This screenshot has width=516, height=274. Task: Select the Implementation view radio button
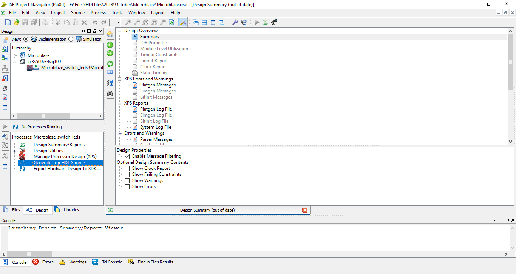point(26,39)
